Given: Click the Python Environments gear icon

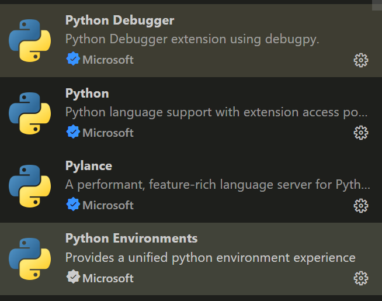Looking at the screenshot, I should point(361,278).
